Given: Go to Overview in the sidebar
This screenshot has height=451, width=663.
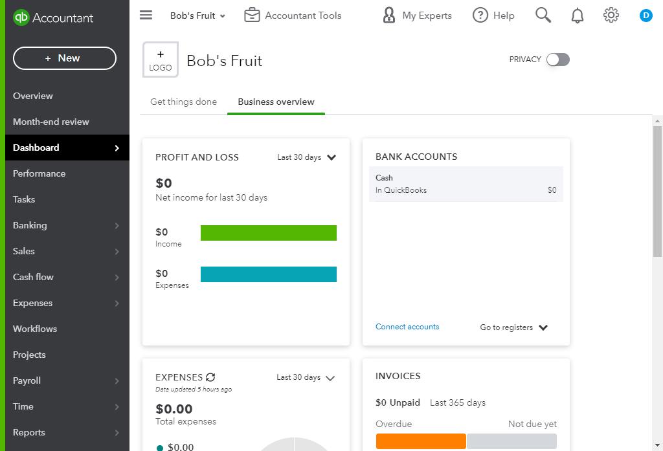Looking at the screenshot, I should (x=33, y=96).
